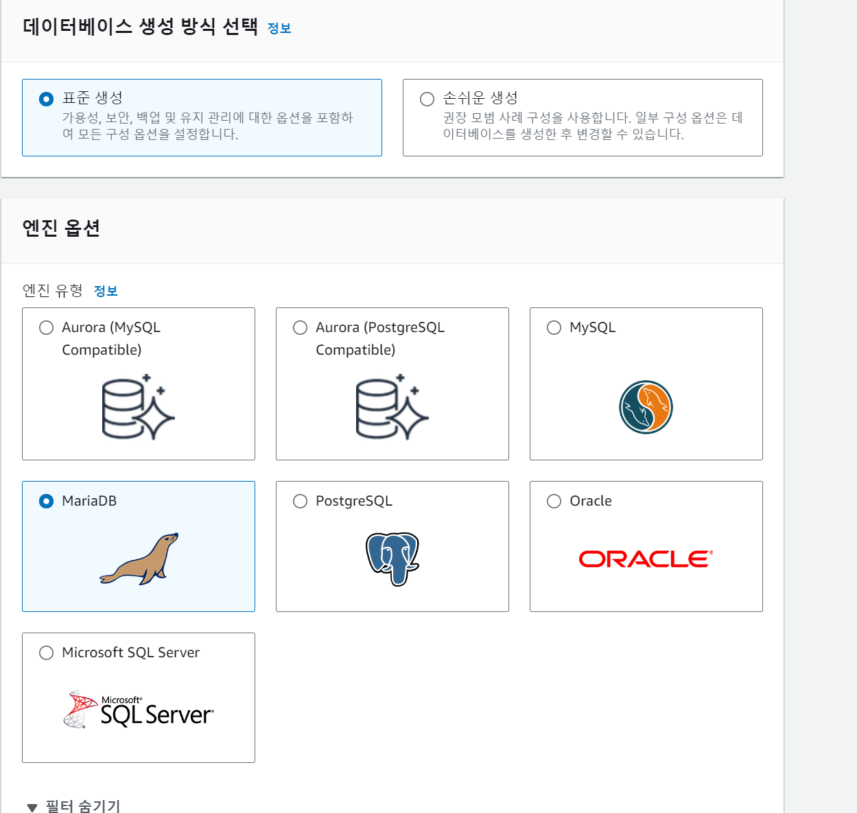Collapse the 필터 숨기기 section
Screen dimensions: 857x813
[x=73, y=806]
